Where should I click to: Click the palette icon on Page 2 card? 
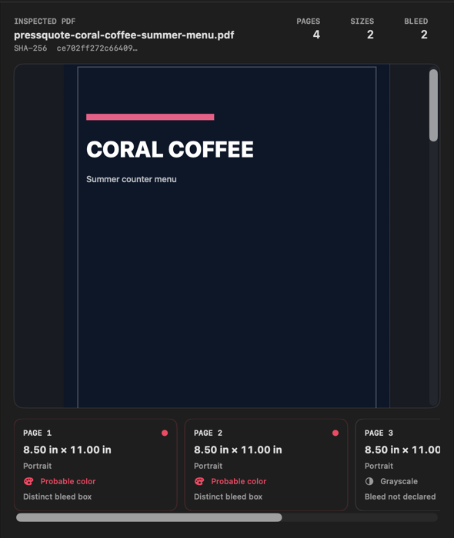click(199, 481)
